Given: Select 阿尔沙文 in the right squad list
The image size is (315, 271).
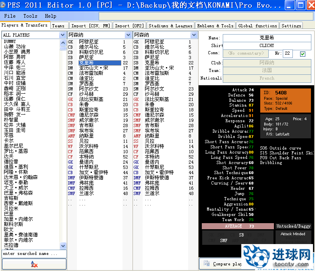Looking at the screenshot, I should (x=155, y=89).
